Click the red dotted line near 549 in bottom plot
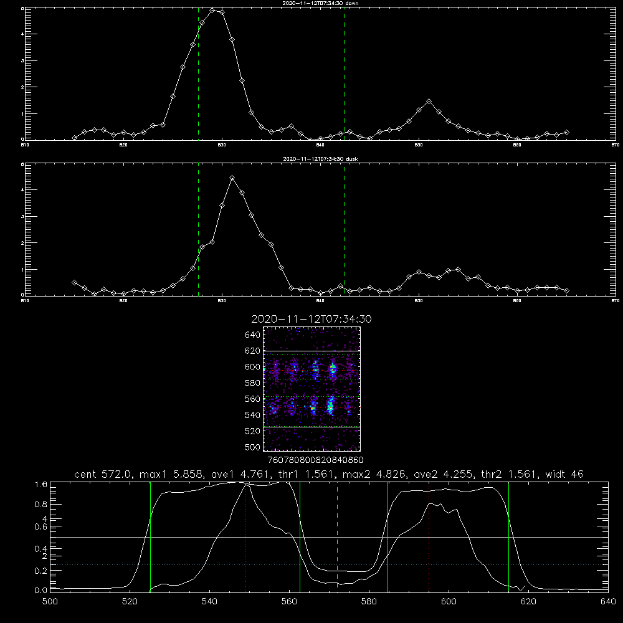Image resolution: width=623 pixels, height=623 pixels. [x=246, y=537]
